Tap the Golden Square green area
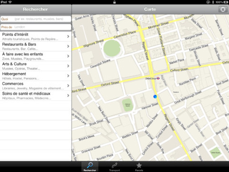Screen dimensions: 229x172 point(216,153)
